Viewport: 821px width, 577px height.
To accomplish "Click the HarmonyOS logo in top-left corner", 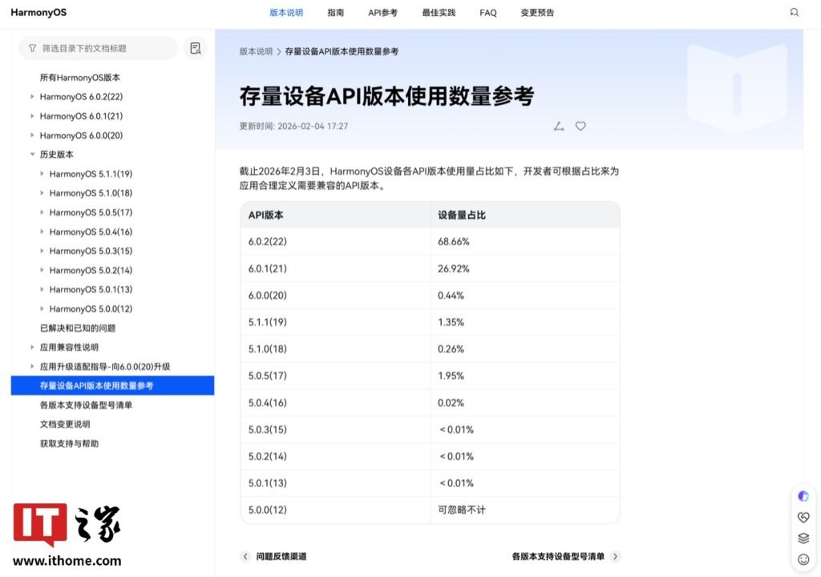I will [x=38, y=12].
